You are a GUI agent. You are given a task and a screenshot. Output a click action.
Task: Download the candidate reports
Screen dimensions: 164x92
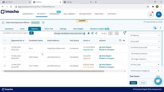88,33
